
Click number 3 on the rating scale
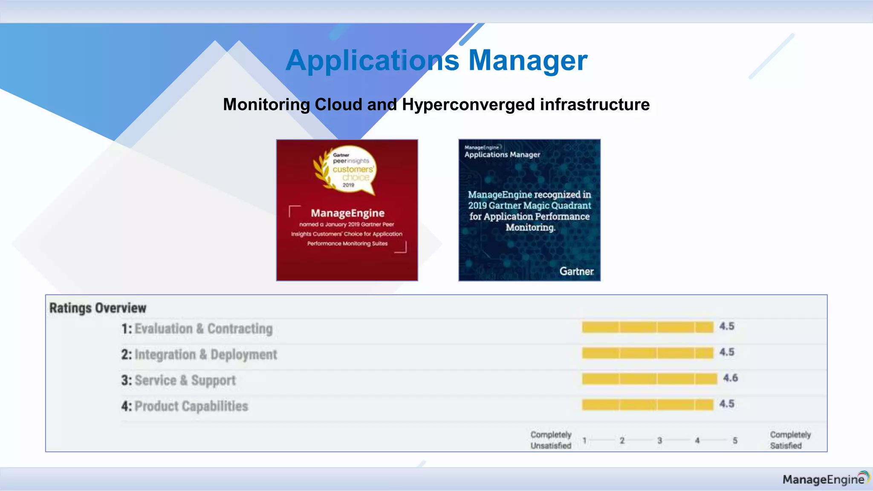(659, 440)
